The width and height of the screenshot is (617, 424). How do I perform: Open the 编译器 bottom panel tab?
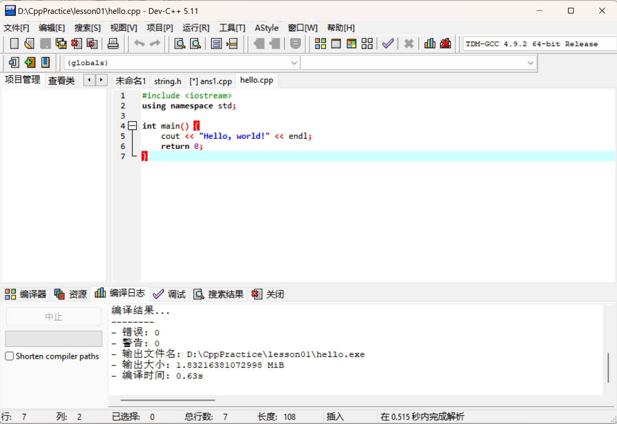(x=26, y=294)
